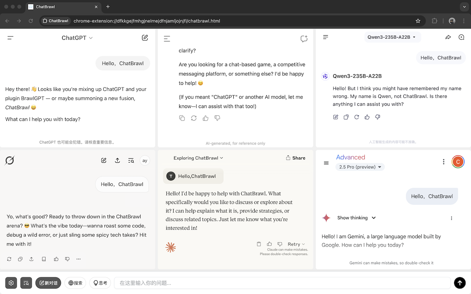Start new chat in ChatGPT panel
The width and height of the screenshot is (471, 294).
tap(145, 37)
